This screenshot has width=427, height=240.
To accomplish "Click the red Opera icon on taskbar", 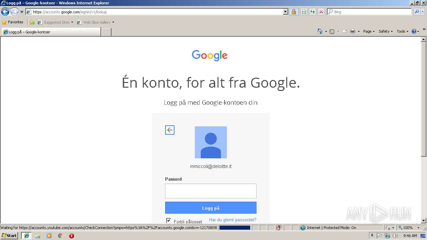I will click(x=71, y=236).
